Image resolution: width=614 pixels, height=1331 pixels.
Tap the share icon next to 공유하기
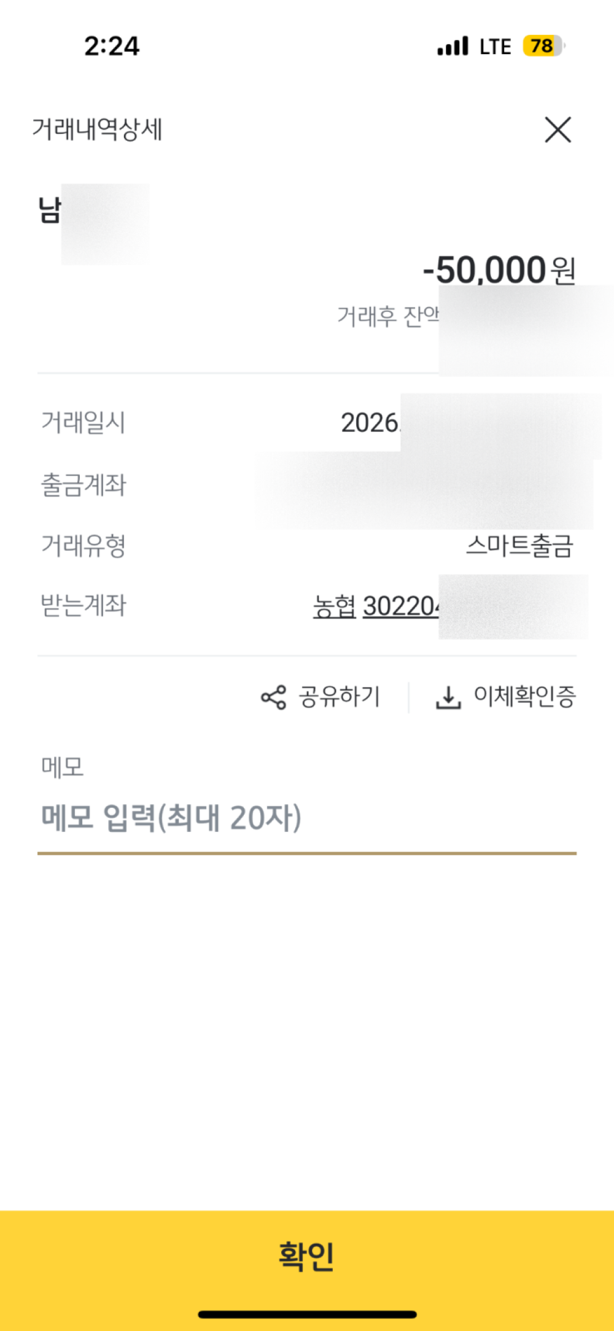[273, 697]
